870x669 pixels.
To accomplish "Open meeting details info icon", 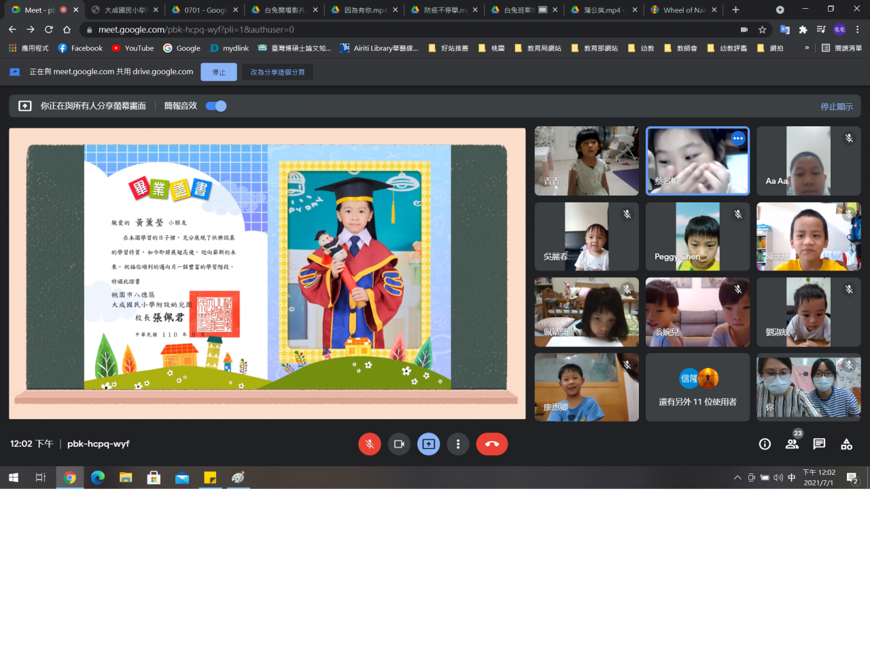I will 765,444.
